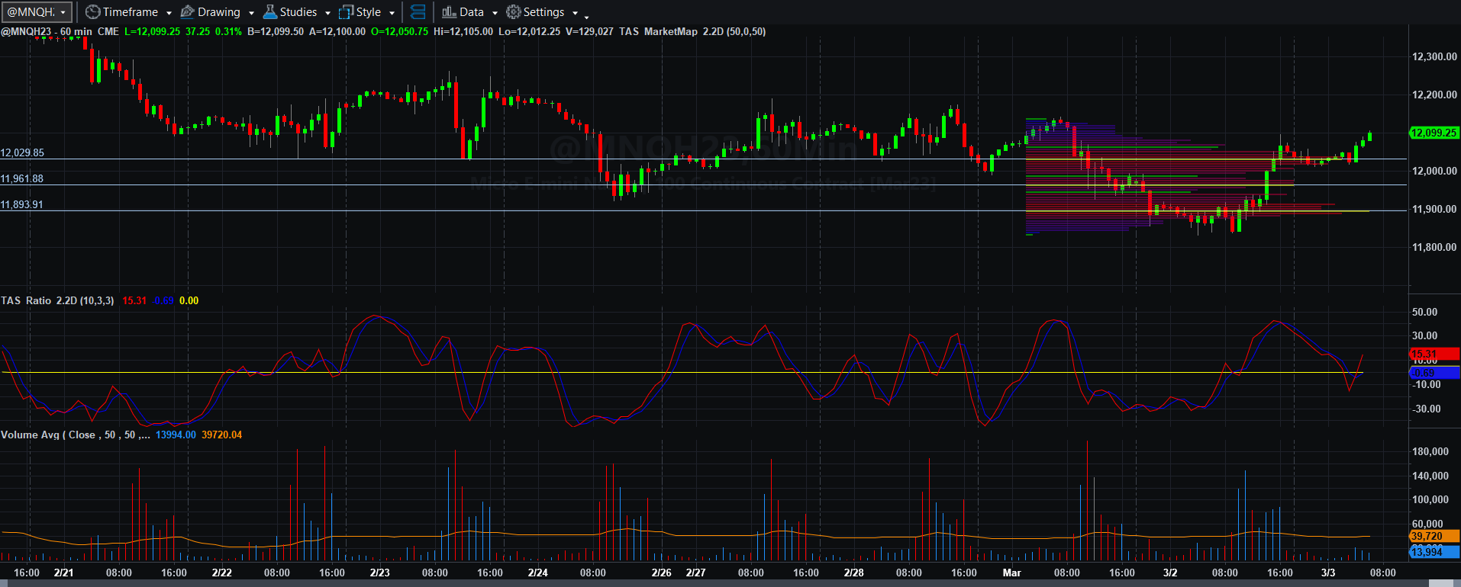Click the Settings gear icon

[x=514, y=12]
